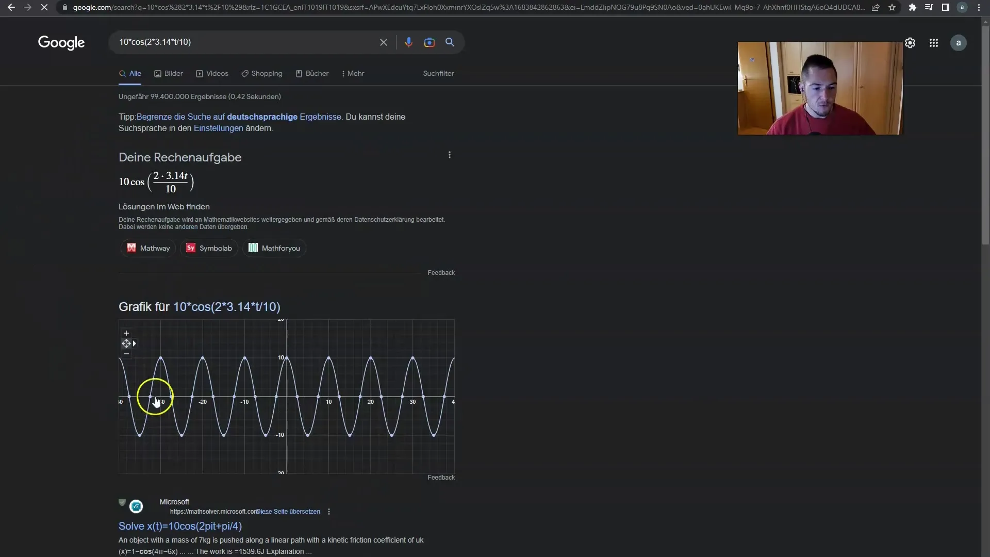
Task: Click Feedback below the math solutions
Action: tap(441, 273)
